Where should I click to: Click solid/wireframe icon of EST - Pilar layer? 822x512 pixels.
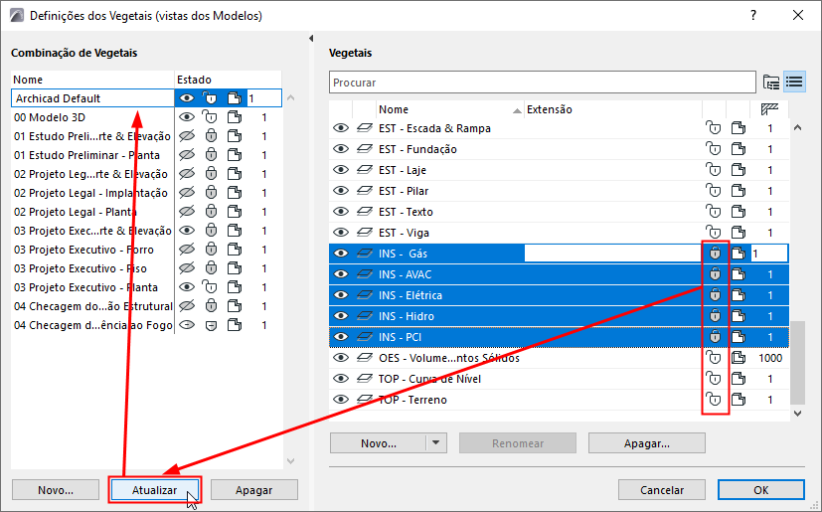(x=739, y=191)
